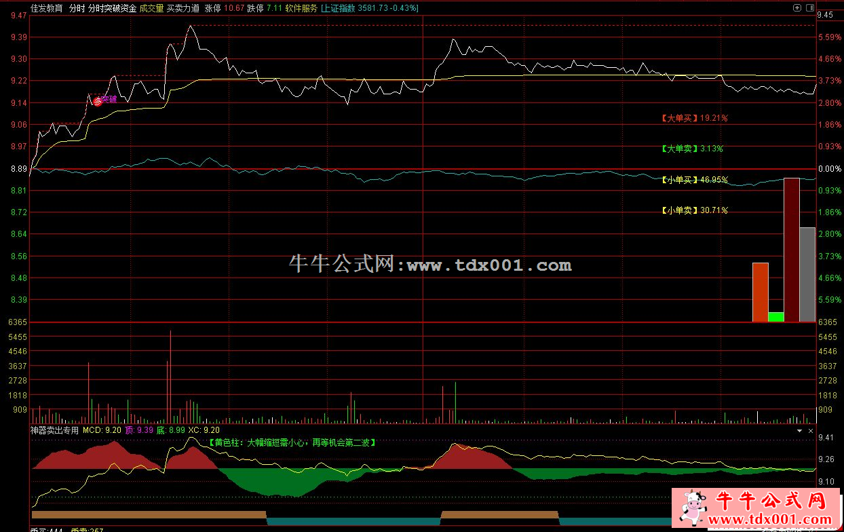This screenshot has width=844, height=532.
Task: Click the 【大单买】 19.21% label
Action: 694,118
